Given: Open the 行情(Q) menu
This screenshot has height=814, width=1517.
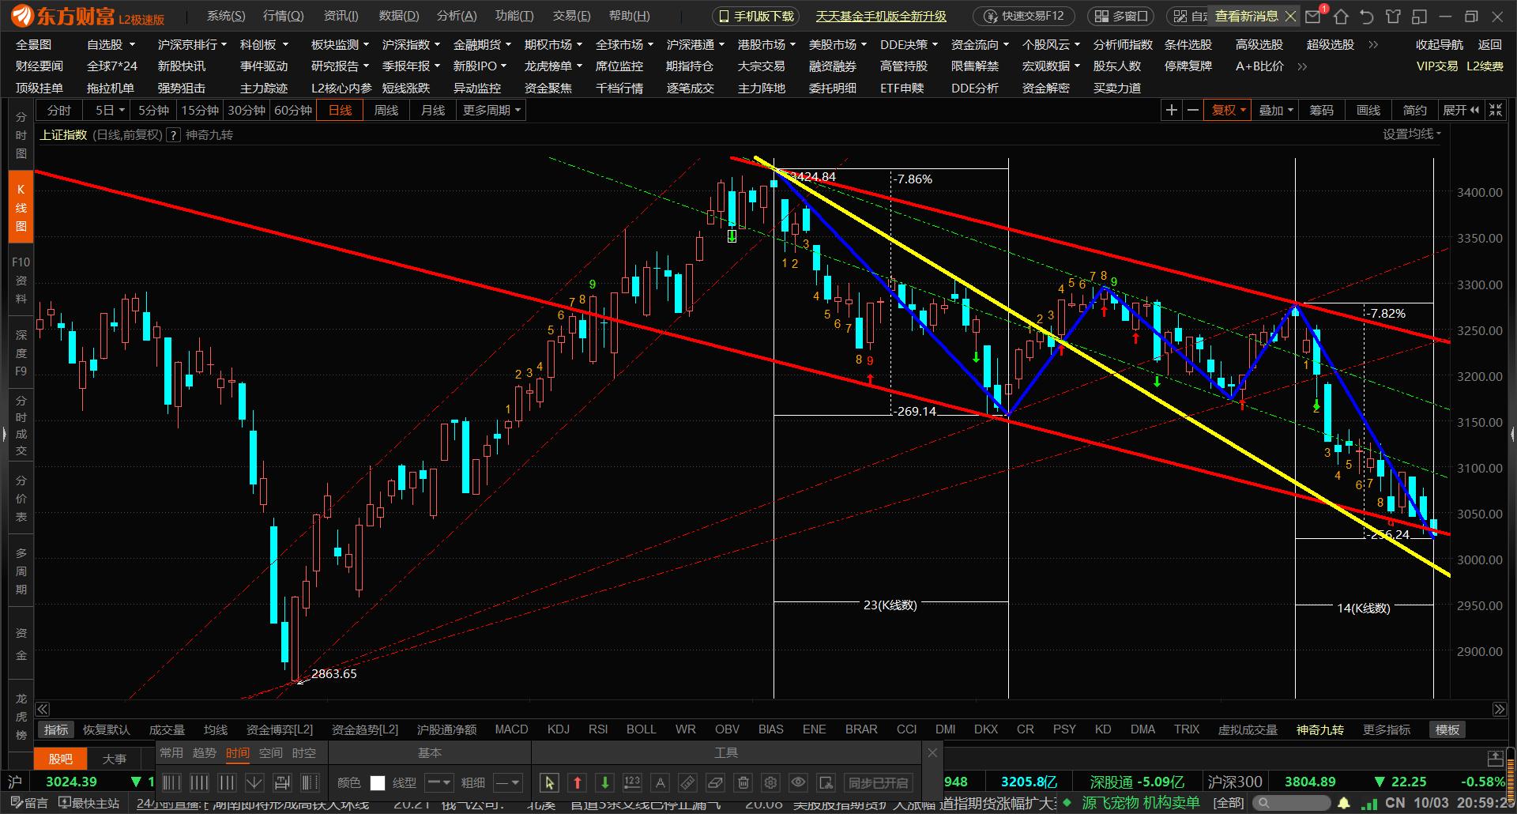Looking at the screenshot, I should pyautogui.click(x=283, y=16).
